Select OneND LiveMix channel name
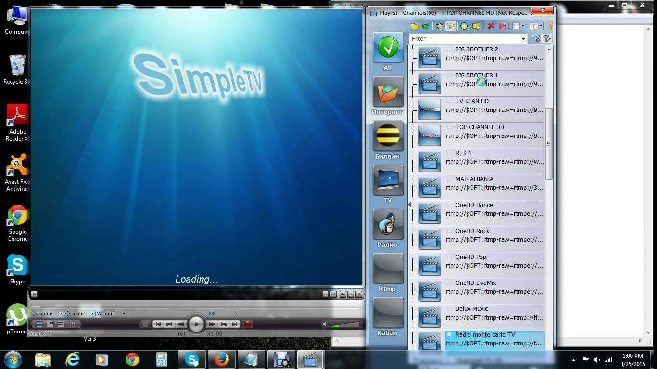The width and height of the screenshot is (657, 369). (476, 283)
